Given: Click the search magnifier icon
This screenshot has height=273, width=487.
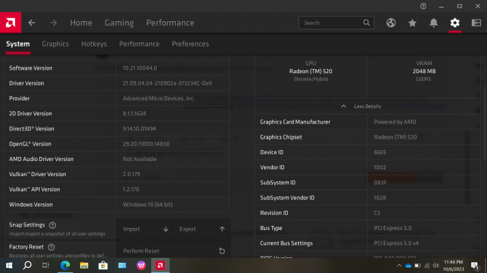Looking at the screenshot, I should [367, 23].
